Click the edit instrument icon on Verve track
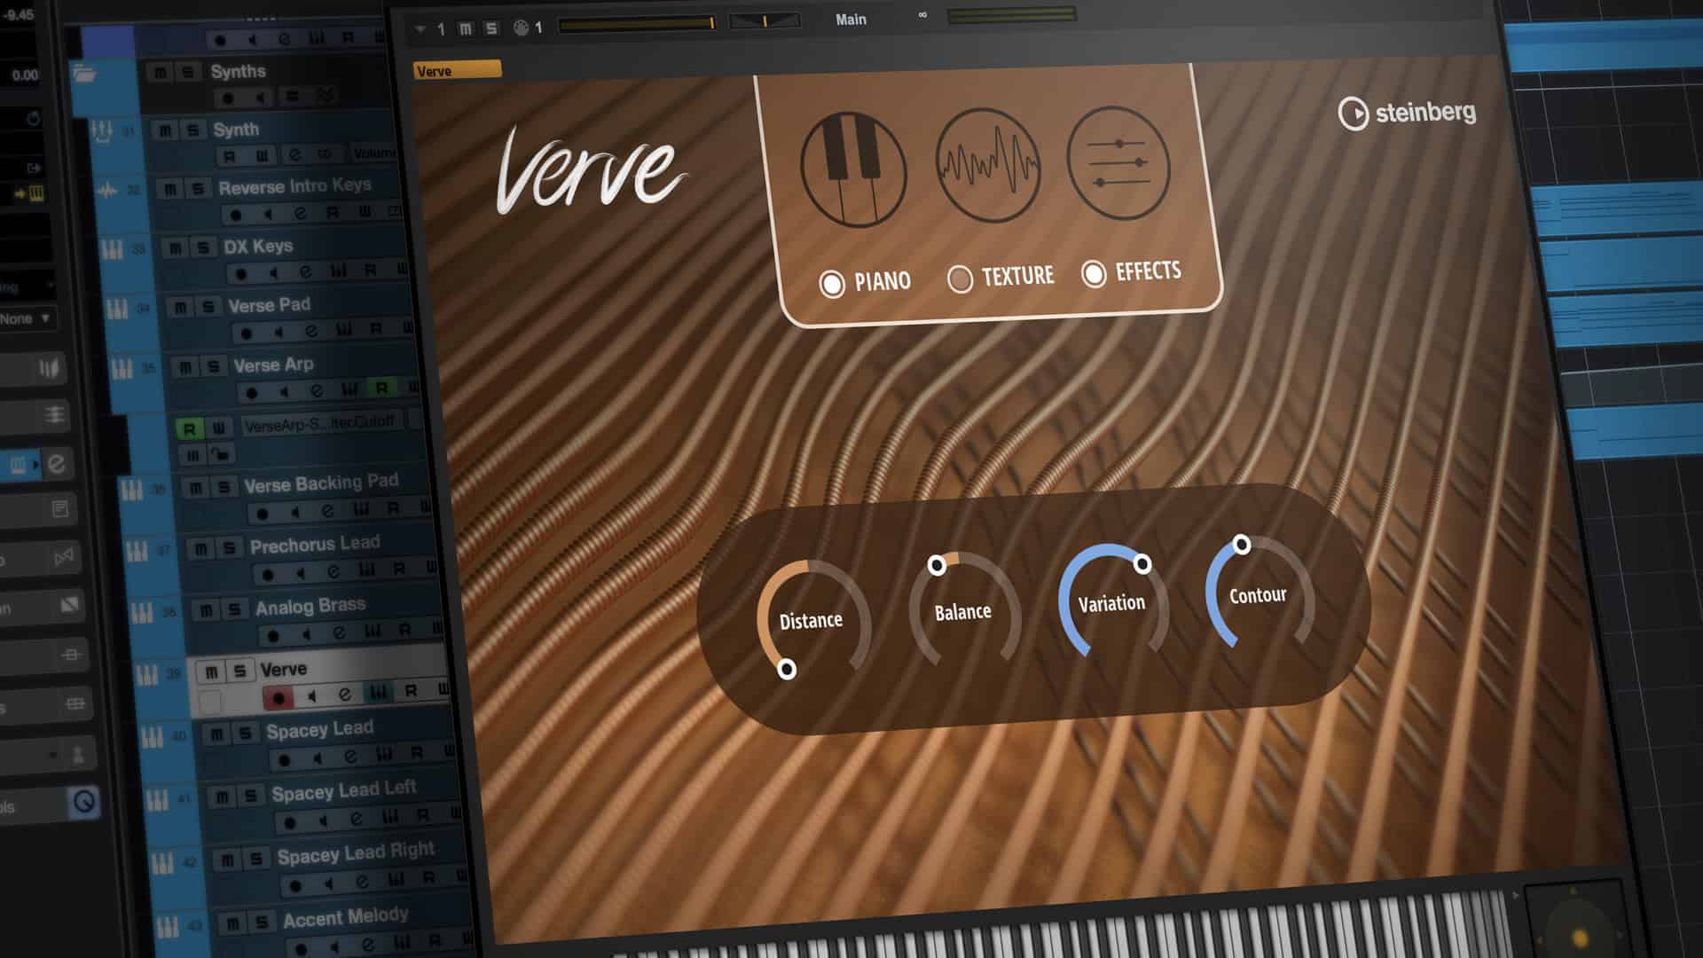The width and height of the screenshot is (1703, 958). pyautogui.click(x=345, y=695)
